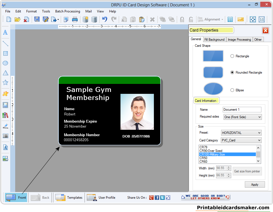
Task: Select the Rounded Rectangle radio button
Action: (x=232, y=72)
